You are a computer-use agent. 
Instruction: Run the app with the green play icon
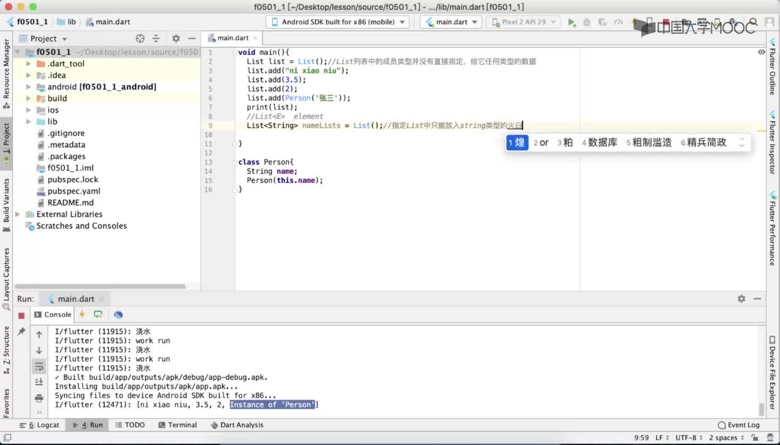(x=572, y=22)
